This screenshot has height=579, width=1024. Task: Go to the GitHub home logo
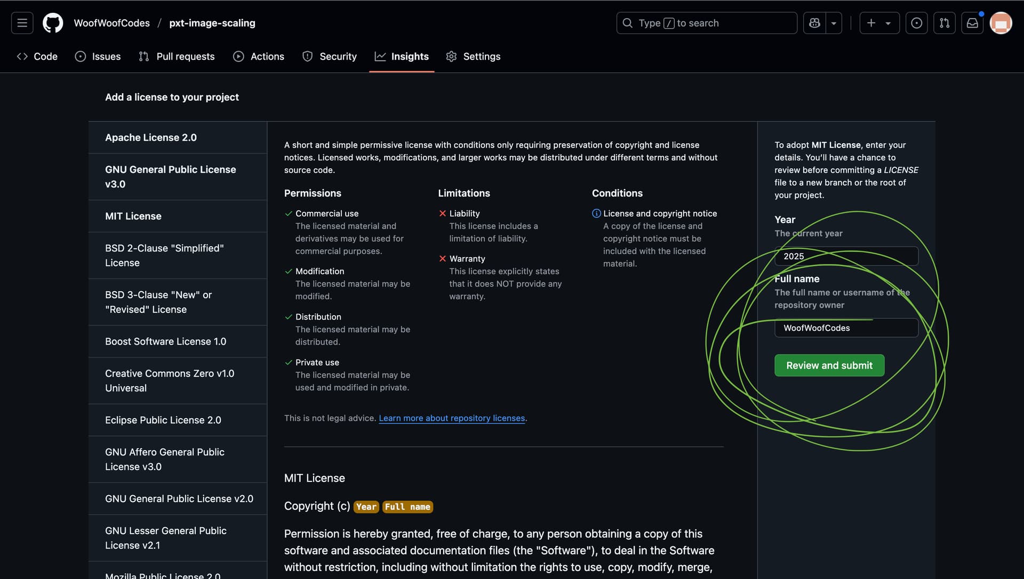click(x=53, y=23)
